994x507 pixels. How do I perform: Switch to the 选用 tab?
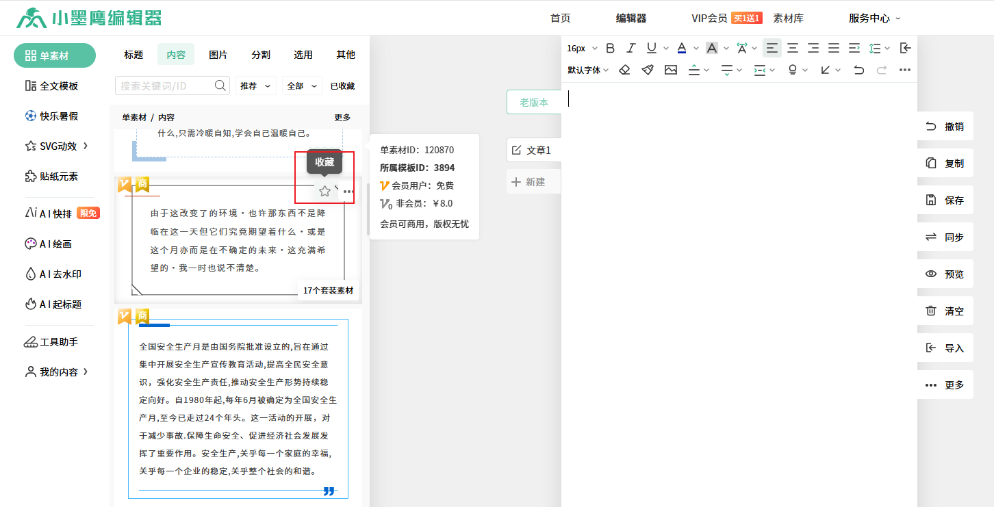(x=303, y=55)
